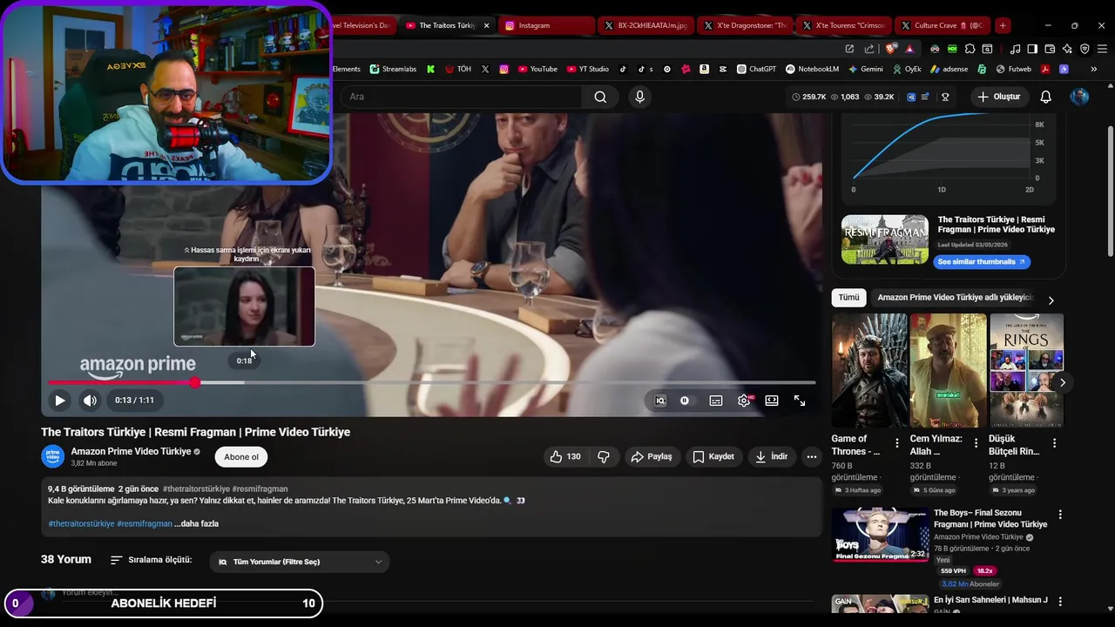
Task: Expand description with daha fazla
Action: point(196,523)
